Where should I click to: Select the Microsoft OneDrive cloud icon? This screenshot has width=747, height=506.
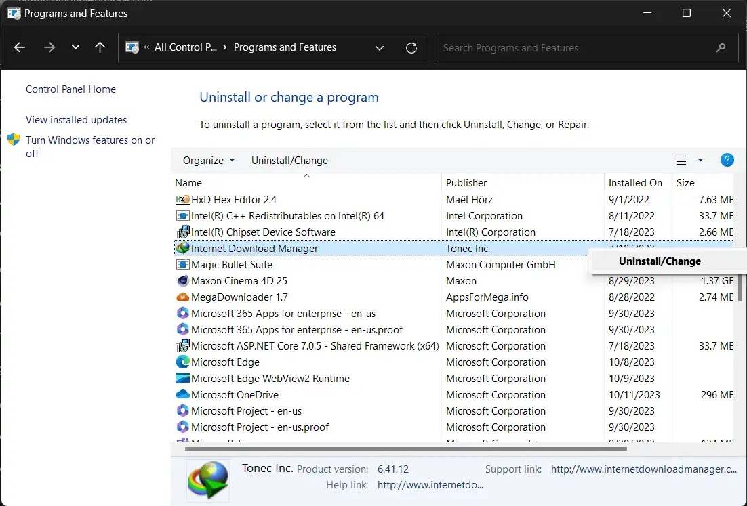click(x=183, y=395)
